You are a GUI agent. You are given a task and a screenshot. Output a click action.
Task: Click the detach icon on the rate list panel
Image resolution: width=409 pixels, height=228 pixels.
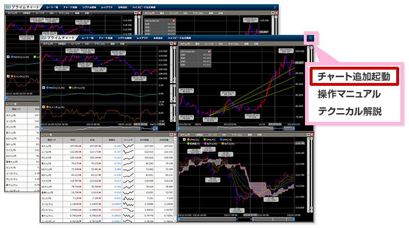pyautogui.click(x=171, y=135)
